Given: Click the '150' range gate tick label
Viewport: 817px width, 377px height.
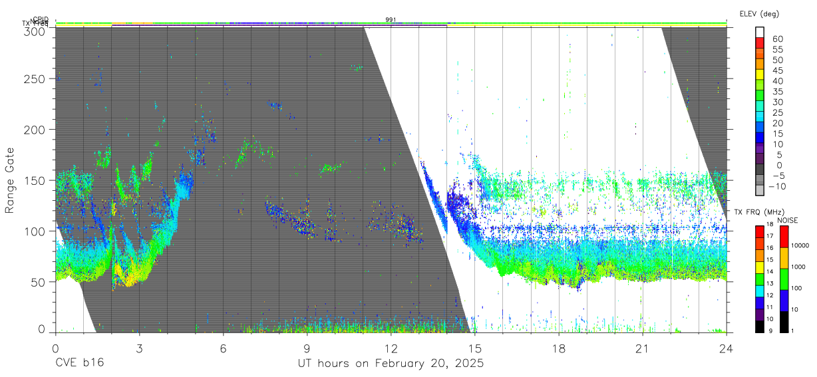Looking at the screenshot, I should coord(35,180).
